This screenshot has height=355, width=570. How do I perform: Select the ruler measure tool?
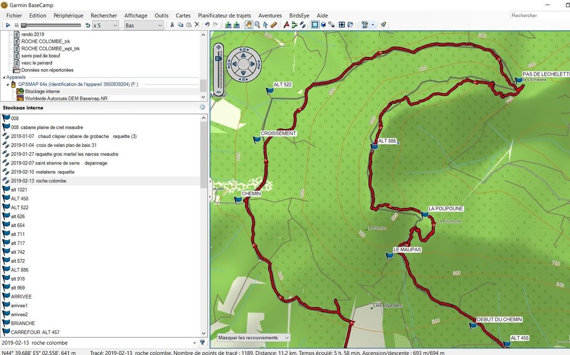click(274, 25)
